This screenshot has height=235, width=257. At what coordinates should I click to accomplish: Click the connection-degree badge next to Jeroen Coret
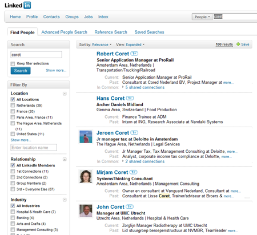point(134,132)
